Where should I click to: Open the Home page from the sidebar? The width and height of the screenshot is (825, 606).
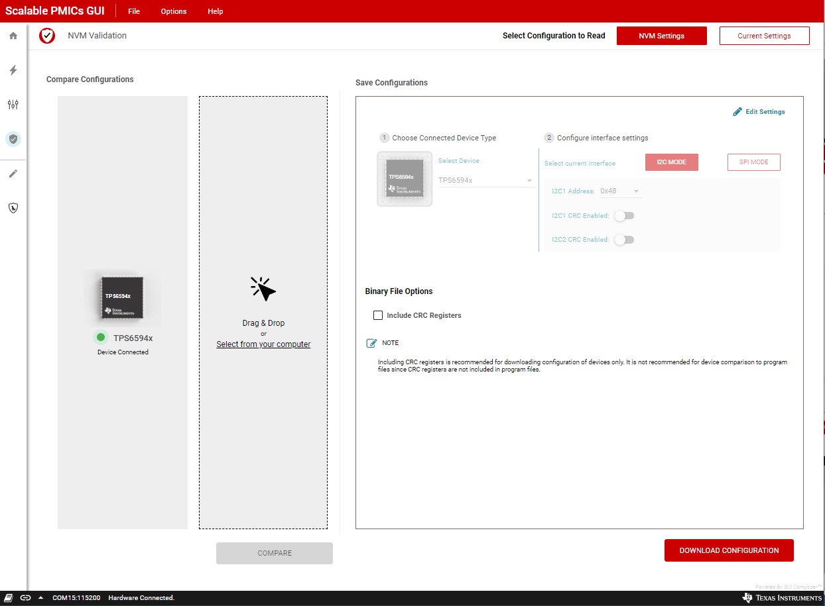click(x=13, y=36)
